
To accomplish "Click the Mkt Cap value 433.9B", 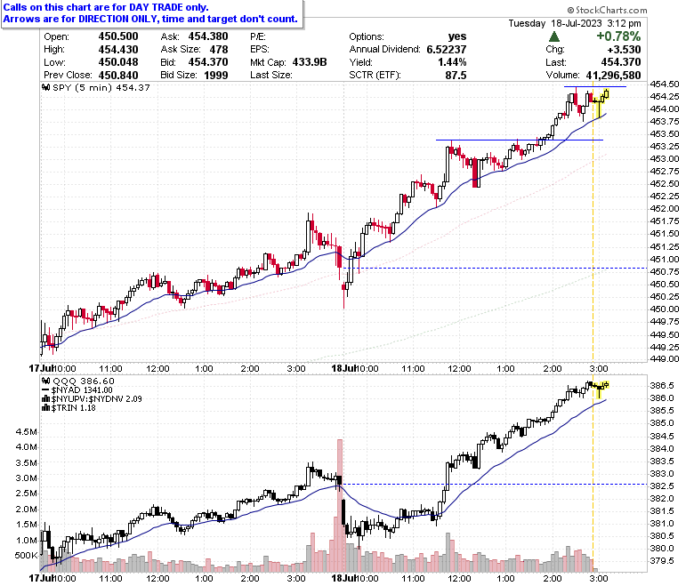I will (x=310, y=62).
